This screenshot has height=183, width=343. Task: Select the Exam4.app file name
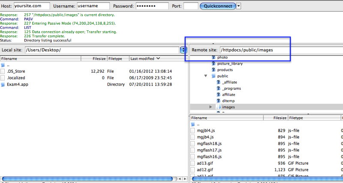(x=18, y=84)
